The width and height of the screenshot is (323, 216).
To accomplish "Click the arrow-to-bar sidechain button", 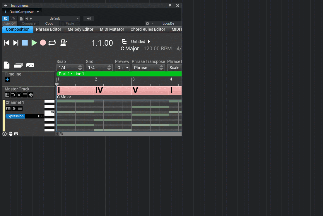I will pos(88,18).
